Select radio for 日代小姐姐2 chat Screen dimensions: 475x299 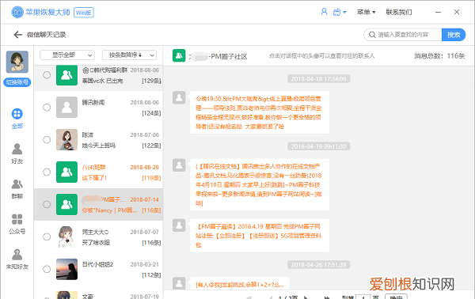(x=47, y=269)
